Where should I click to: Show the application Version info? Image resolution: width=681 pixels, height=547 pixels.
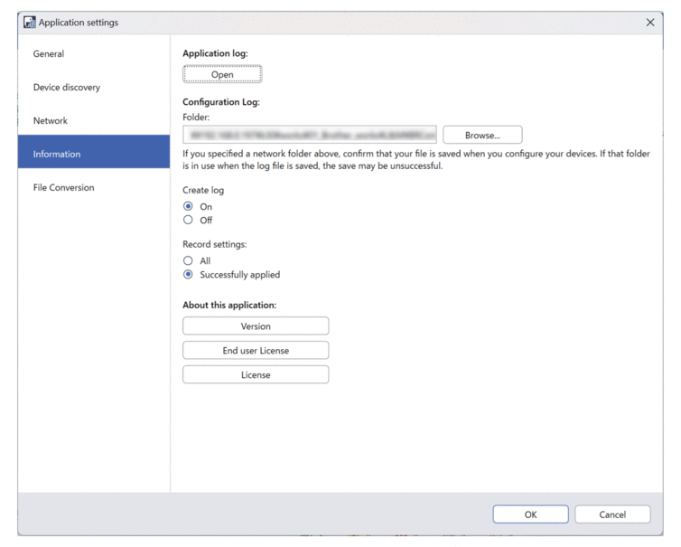click(256, 326)
